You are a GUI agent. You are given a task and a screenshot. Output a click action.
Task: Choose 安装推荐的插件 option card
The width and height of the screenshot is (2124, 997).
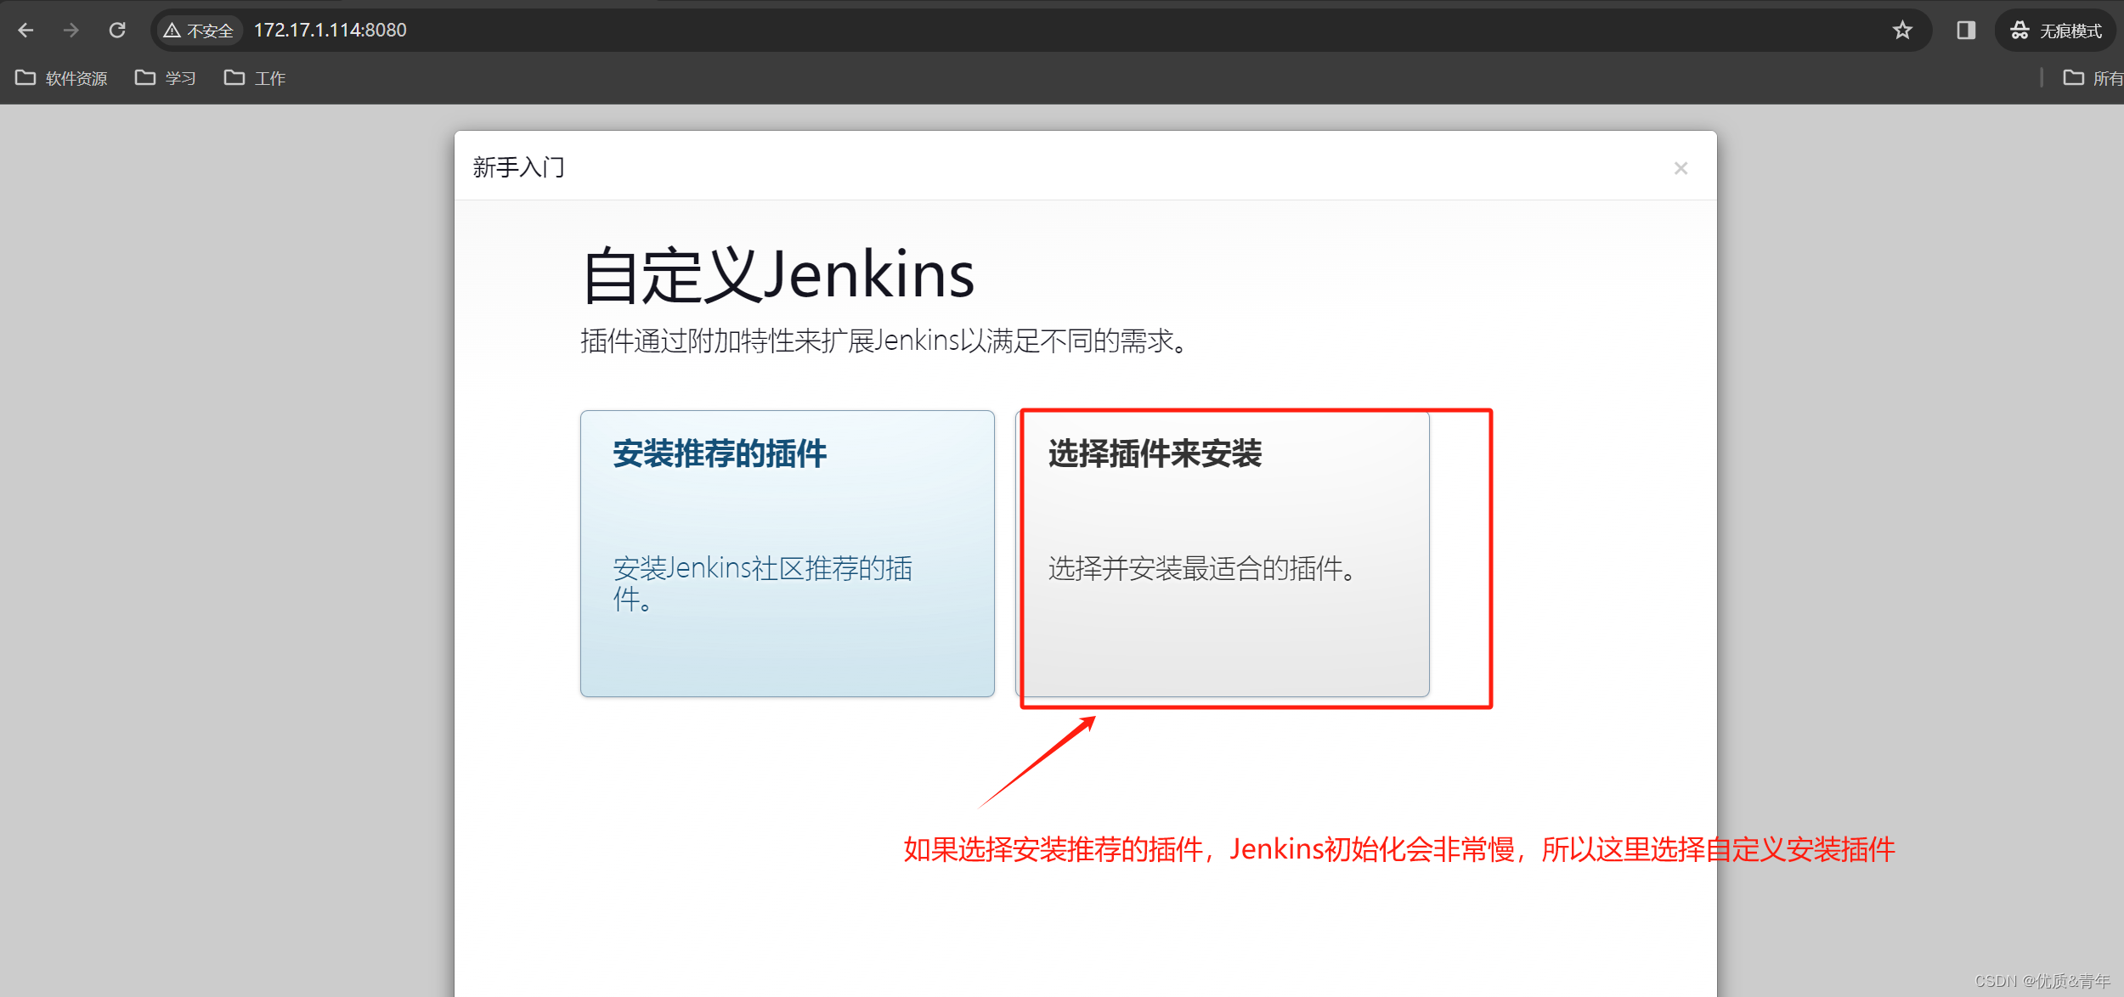[x=787, y=554]
